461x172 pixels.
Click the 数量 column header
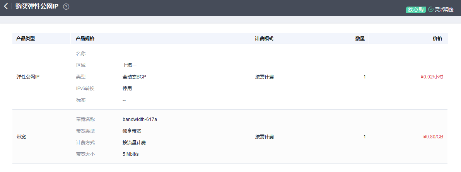click(360, 39)
